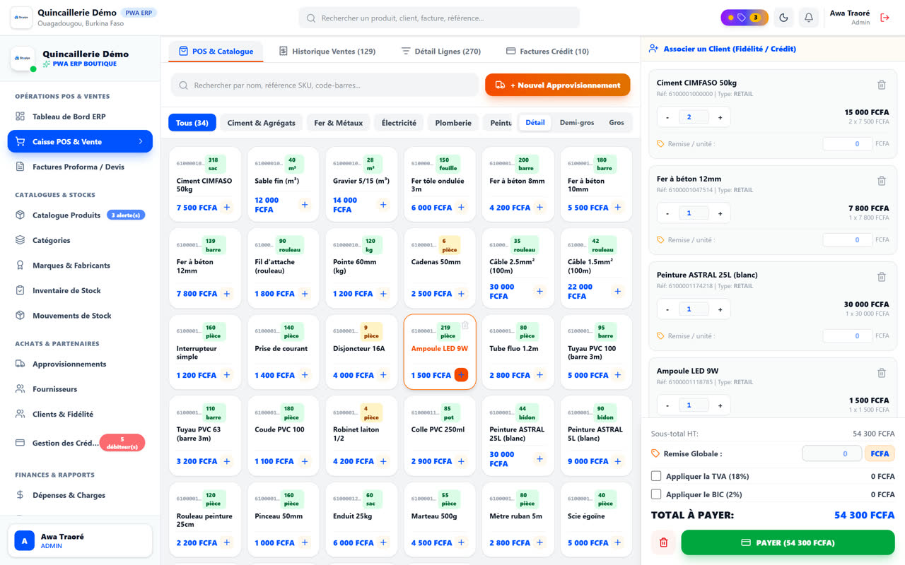The height and width of the screenshot is (565, 905).
Task: Click the green PAYER (54 300 FCFA) button
Action: (788, 542)
